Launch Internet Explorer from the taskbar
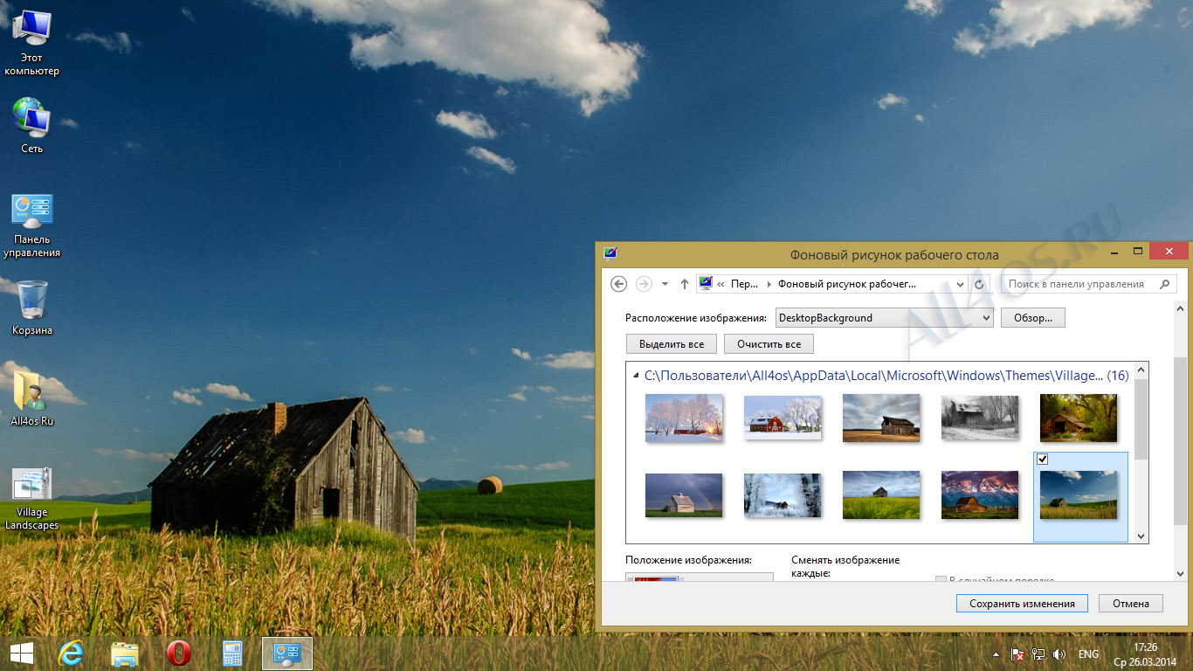The width and height of the screenshot is (1193, 671). [x=71, y=653]
